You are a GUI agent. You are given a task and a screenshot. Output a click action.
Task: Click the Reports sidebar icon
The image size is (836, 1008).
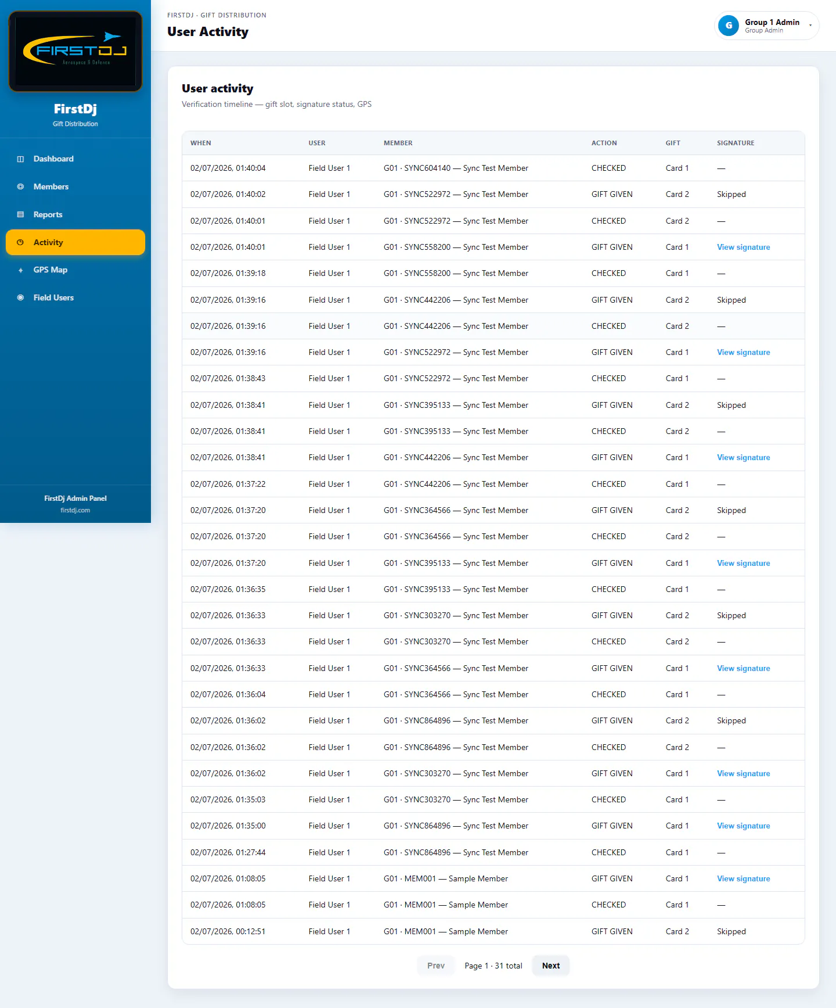click(x=20, y=215)
